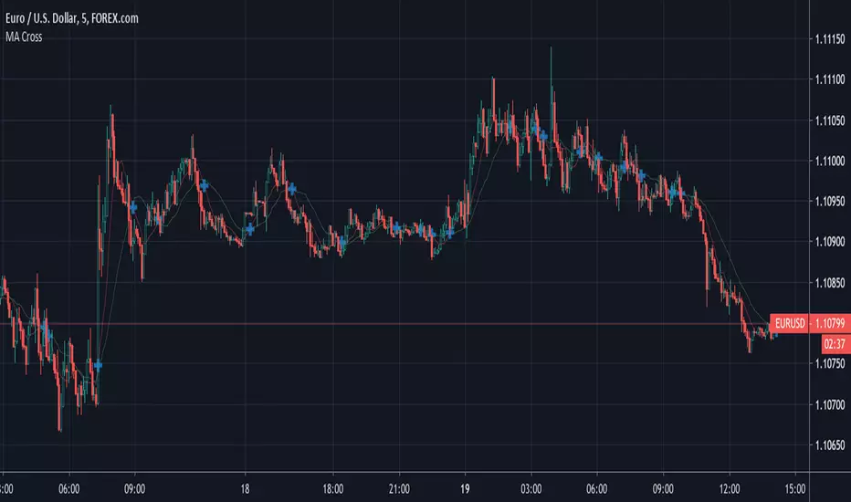851x502 pixels.
Task: Click the Euro / U.S. Dollar symbol title
Action: (71, 18)
